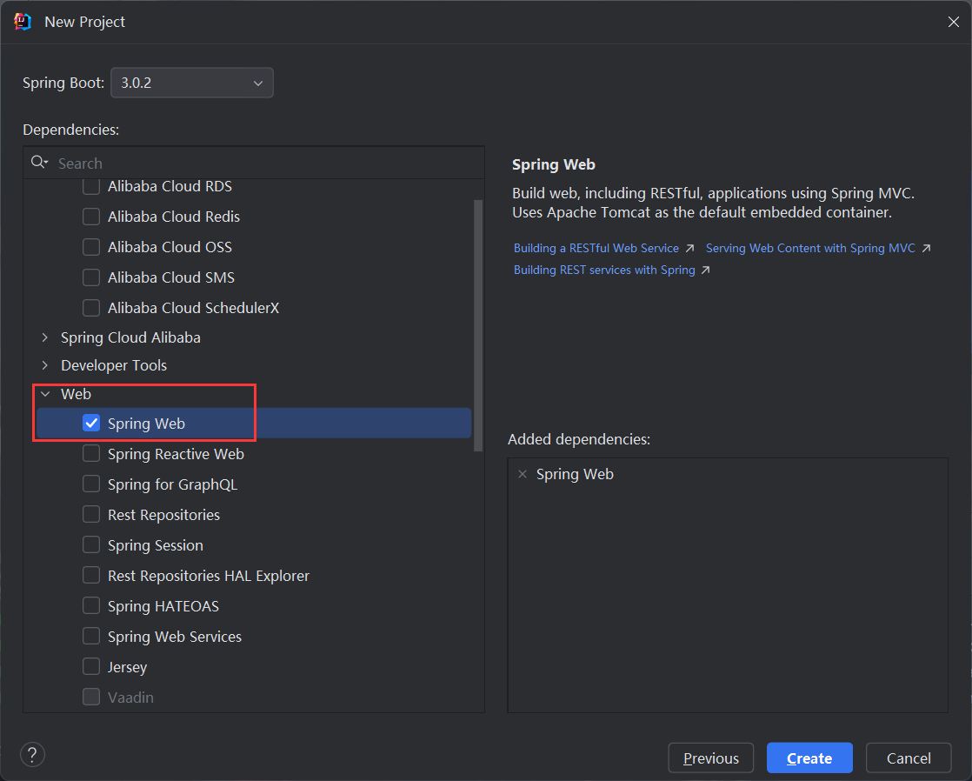Click external-link arrow after RESTful Web Service
This screenshot has width=972, height=781.
(x=690, y=248)
